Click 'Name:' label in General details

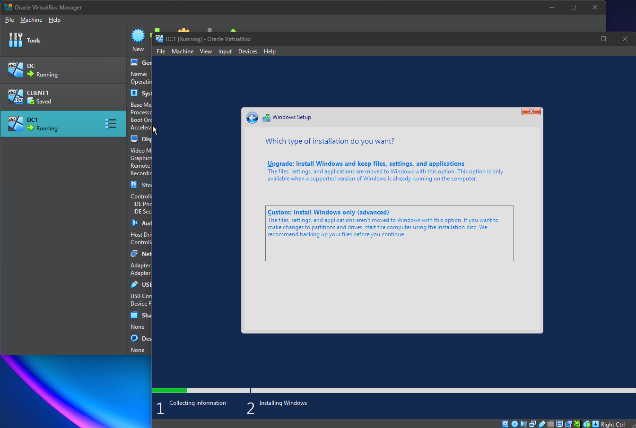139,74
